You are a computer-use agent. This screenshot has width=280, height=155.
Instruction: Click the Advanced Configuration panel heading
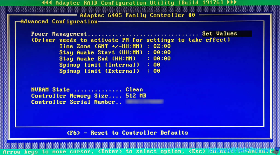pos(59,22)
